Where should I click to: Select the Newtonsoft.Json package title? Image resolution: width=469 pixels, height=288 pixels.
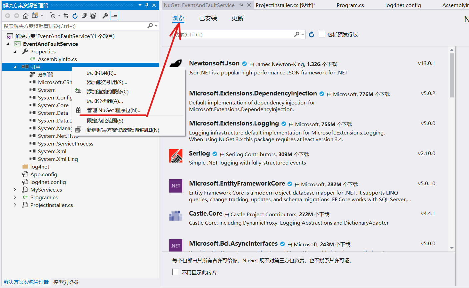tap(214, 63)
